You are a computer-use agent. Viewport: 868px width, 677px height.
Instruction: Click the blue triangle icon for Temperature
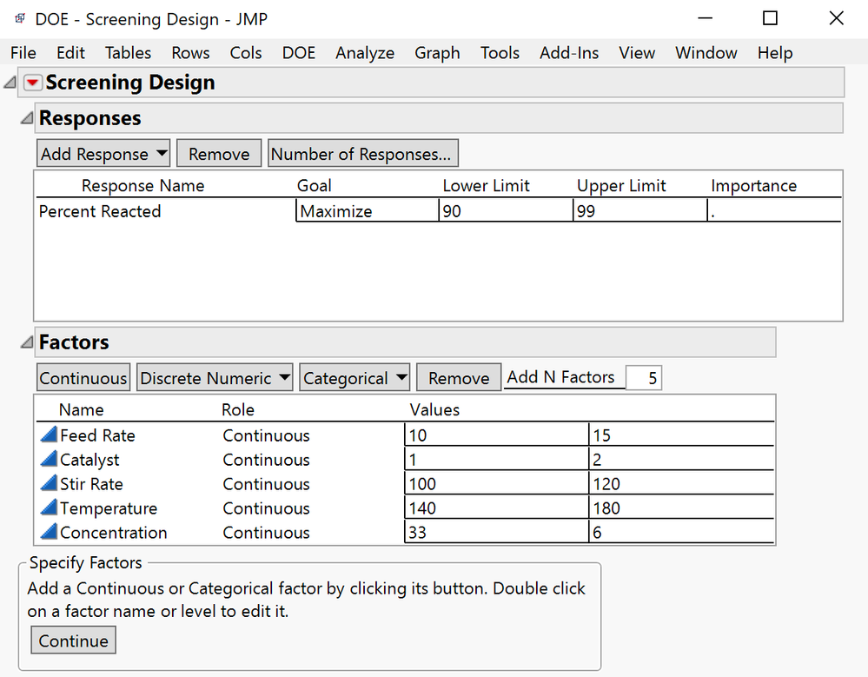[50, 508]
